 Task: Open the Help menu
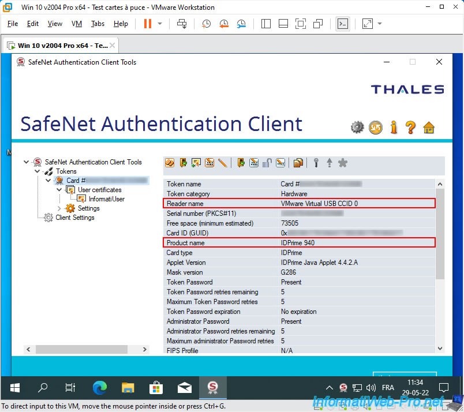click(121, 24)
